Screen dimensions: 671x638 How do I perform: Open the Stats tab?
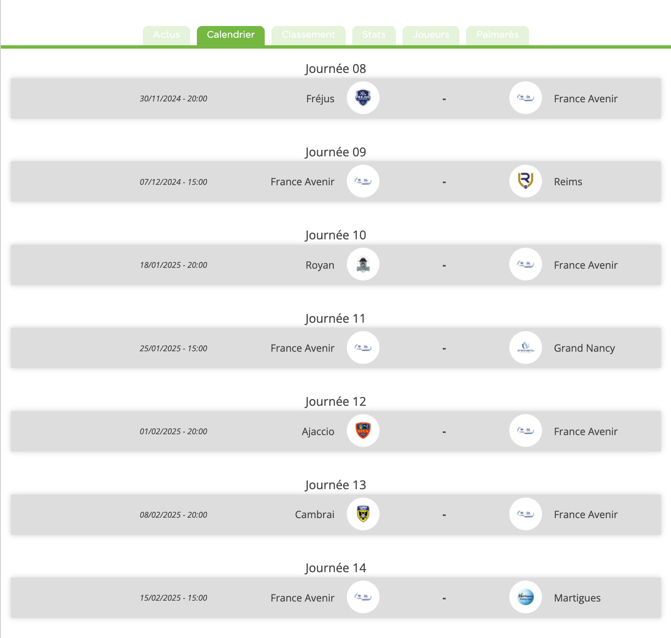[374, 35]
